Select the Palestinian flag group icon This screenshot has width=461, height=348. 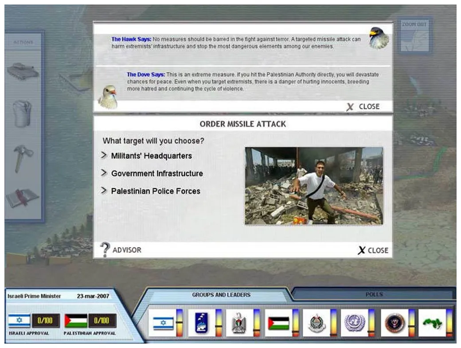point(278,323)
